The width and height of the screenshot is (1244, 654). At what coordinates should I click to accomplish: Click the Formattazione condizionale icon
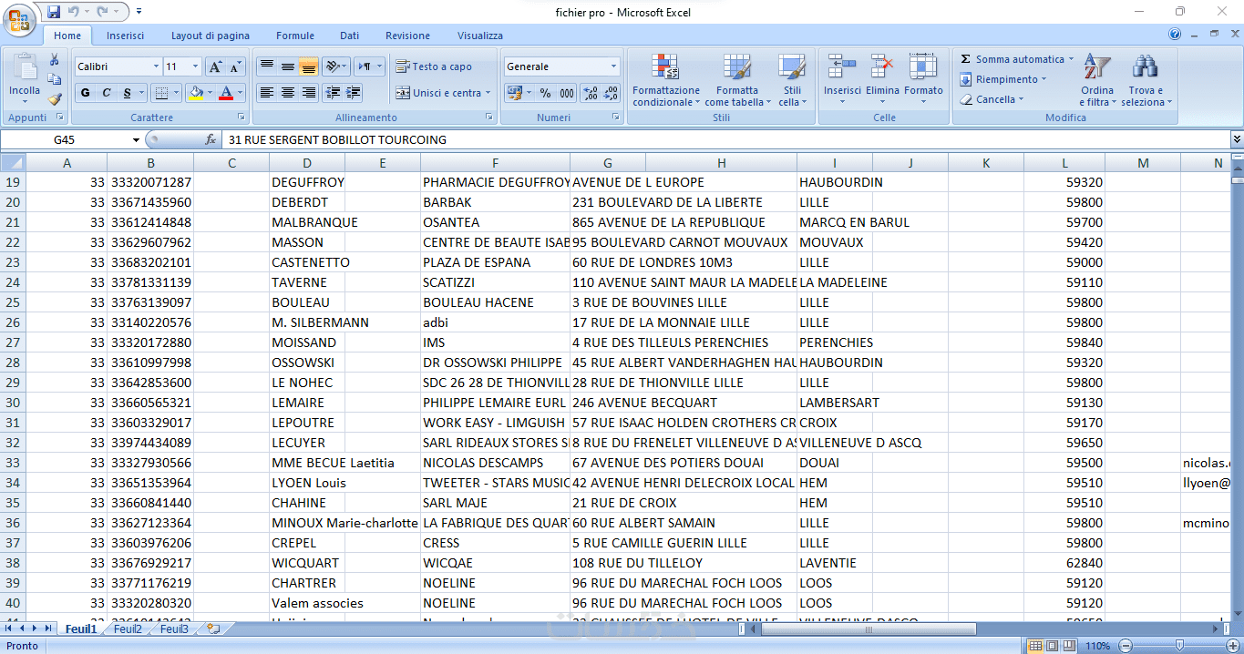pos(666,68)
